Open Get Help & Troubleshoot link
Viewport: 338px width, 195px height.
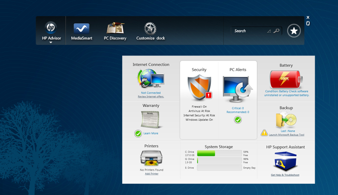click(285, 175)
